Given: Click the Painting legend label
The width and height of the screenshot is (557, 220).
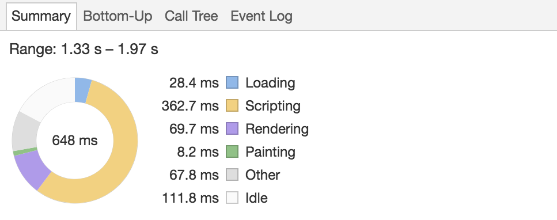Looking at the screenshot, I should click(x=270, y=152).
